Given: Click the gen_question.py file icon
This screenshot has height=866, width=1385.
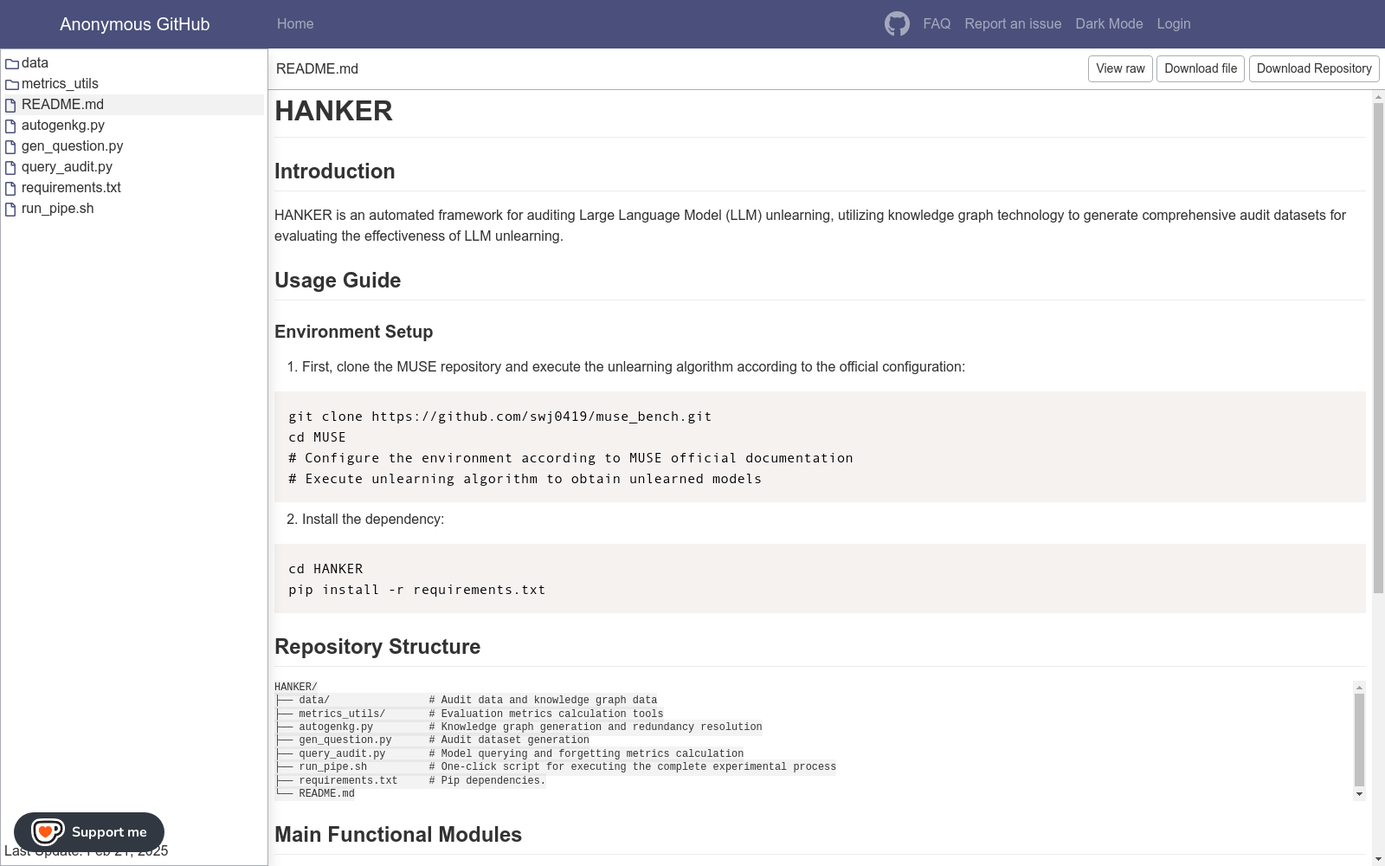Looking at the screenshot, I should [11, 146].
